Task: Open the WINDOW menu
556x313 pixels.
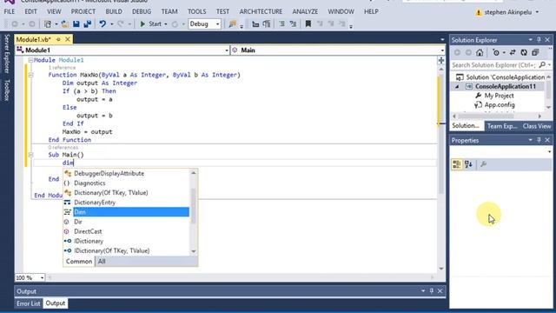Action: 341,11
